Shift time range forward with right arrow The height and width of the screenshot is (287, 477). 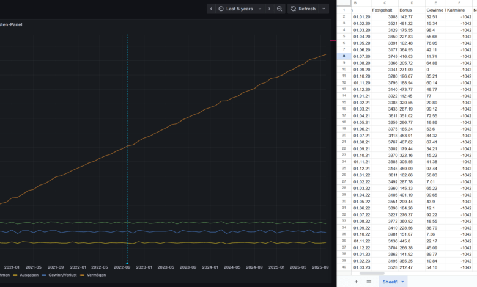coord(268,9)
